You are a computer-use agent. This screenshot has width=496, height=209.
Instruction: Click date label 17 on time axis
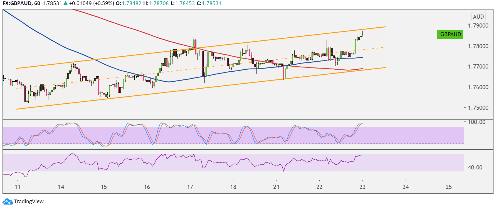pyautogui.click(x=190, y=187)
